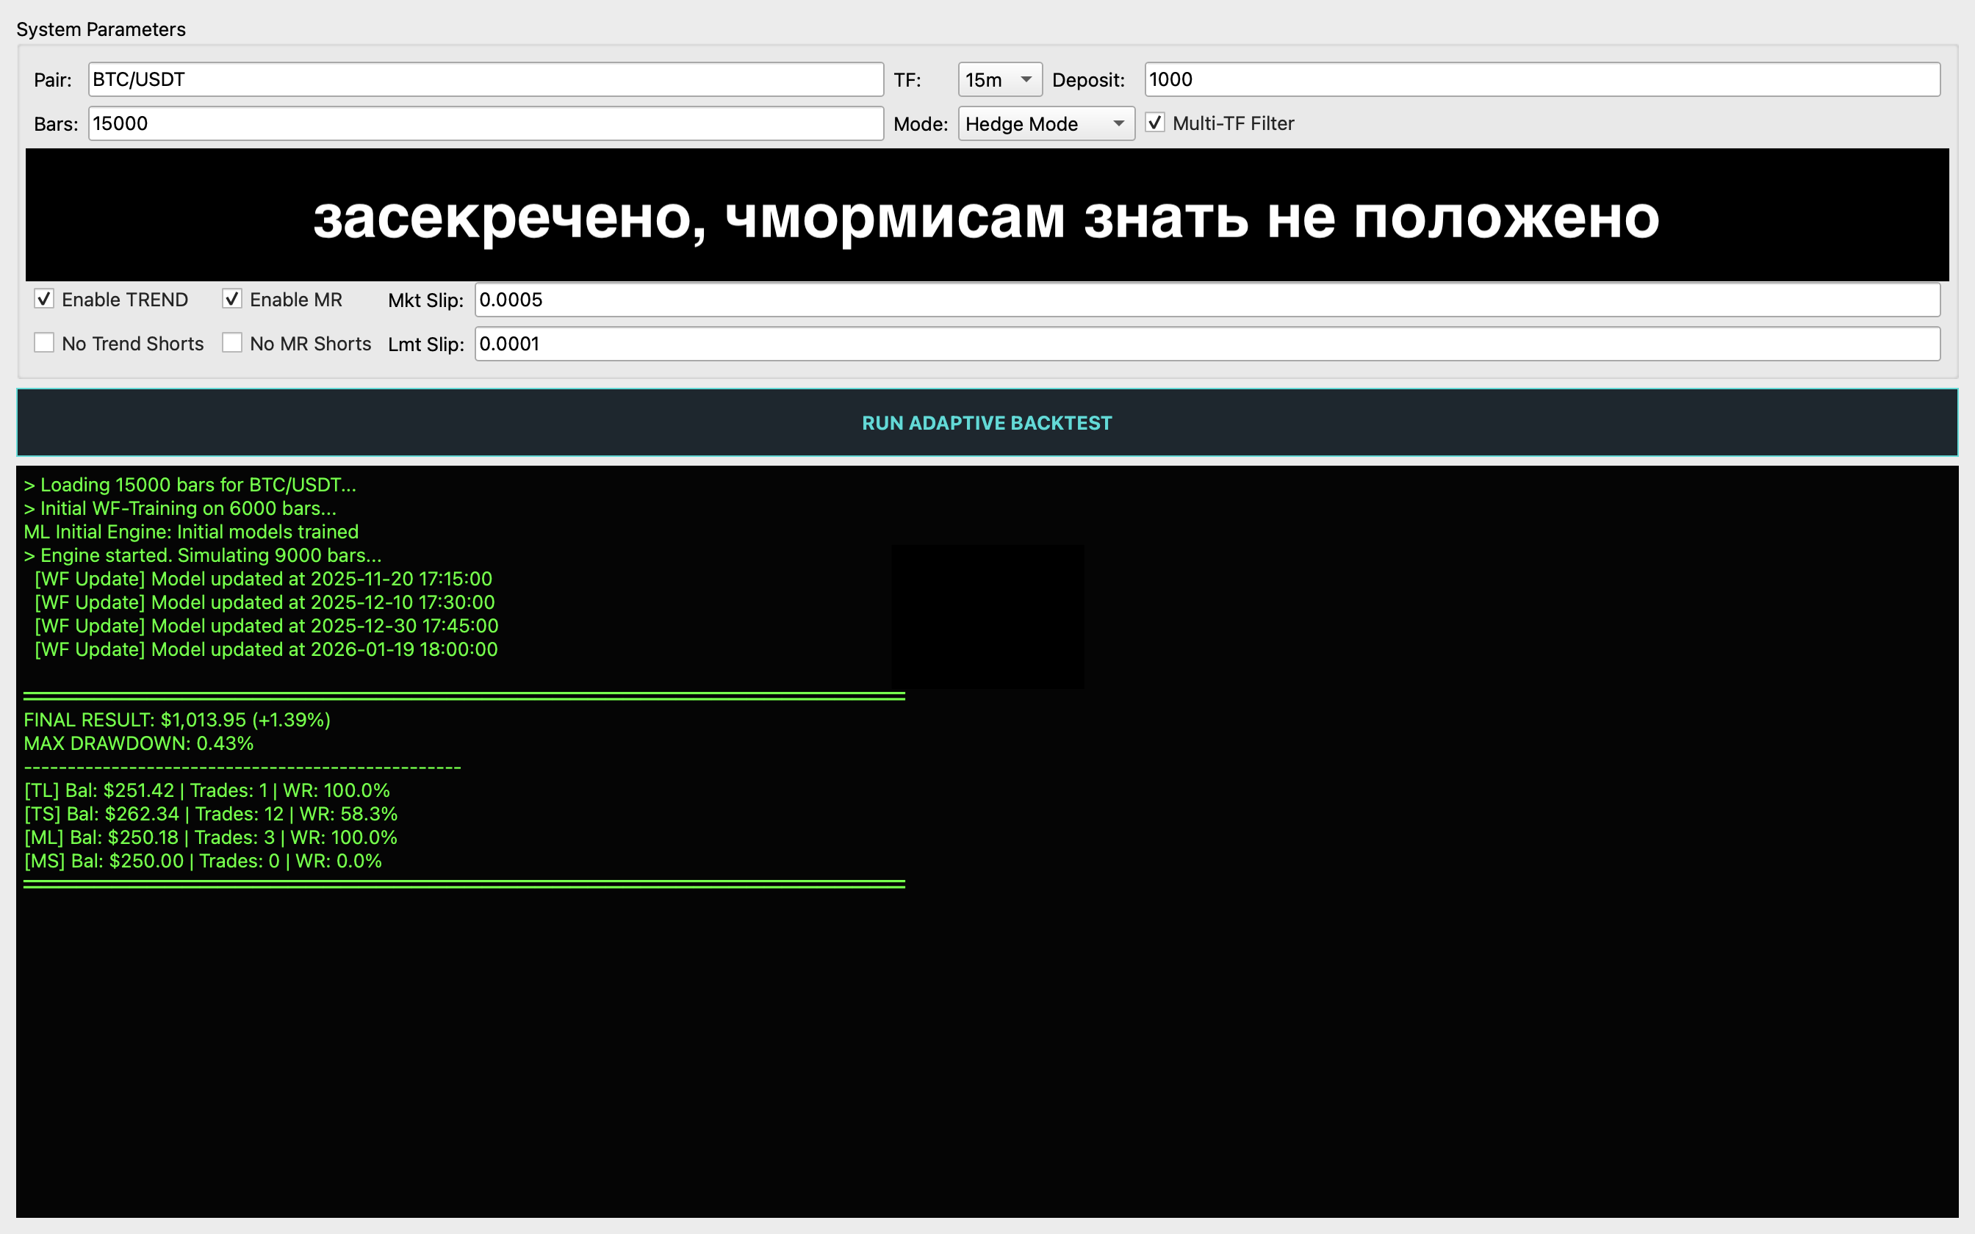Viewport: 1975px width, 1234px height.
Task: Click the last WF Update log entry
Action: click(265, 649)
